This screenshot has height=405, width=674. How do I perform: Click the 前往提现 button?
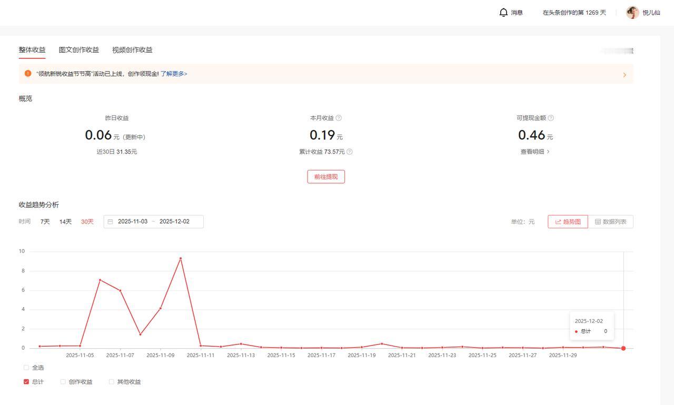[326, 177]
